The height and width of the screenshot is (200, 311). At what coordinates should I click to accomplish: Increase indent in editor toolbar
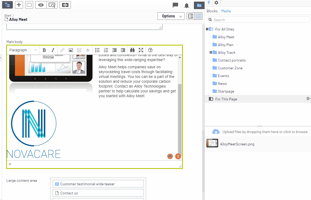click(123, 50)
